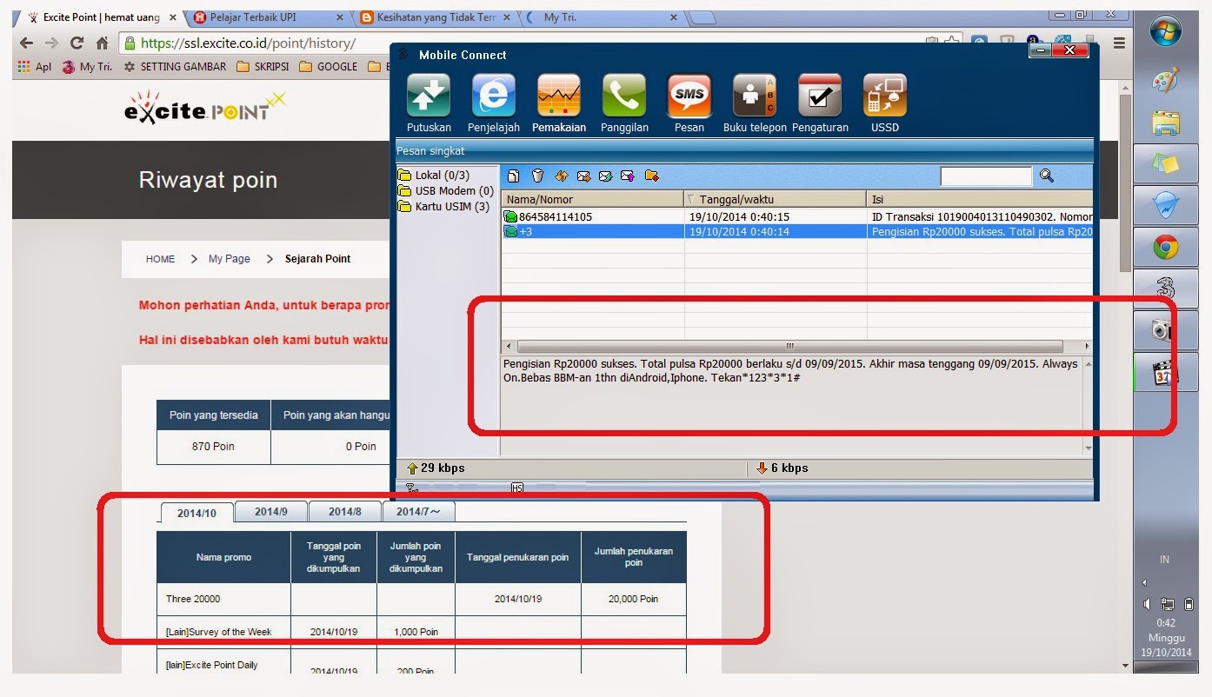Click the Three 20000 promo row
Screen dimensions: 1212x697
tap(422, 599)
